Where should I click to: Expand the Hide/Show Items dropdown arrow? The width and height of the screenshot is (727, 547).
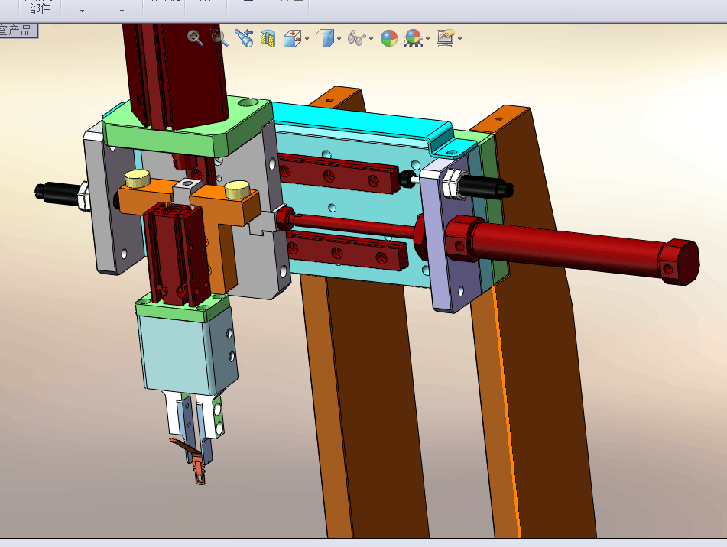tap(372, 39)
